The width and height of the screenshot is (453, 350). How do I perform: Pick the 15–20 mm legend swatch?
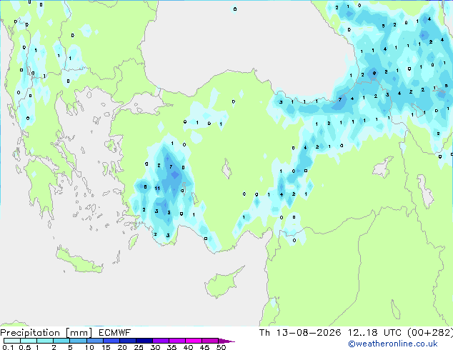[111, 341]
